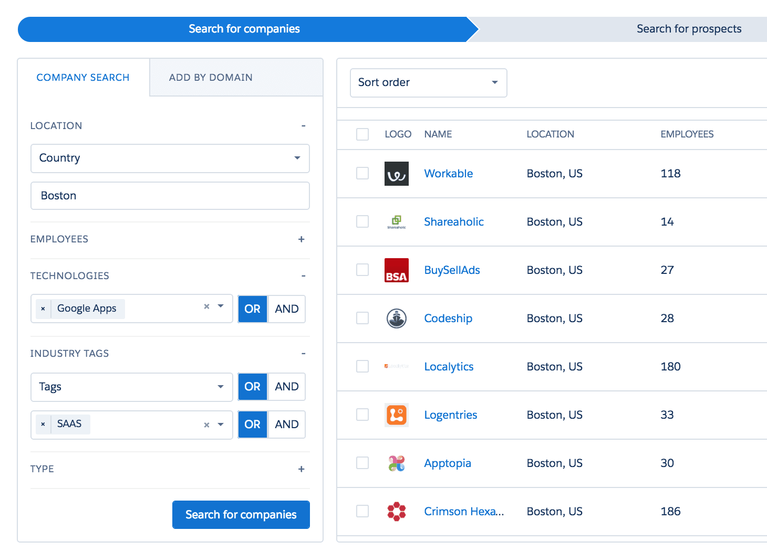Select the BuySellAds row checkbox
Image resolution: width=767 pixels, height=552 pixels.
tap(362, 270)
